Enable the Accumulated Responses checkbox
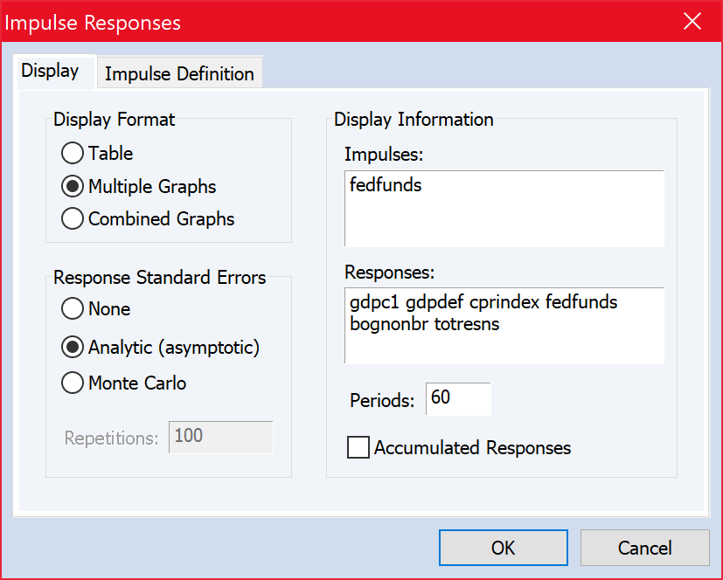 tap(358, 448)
